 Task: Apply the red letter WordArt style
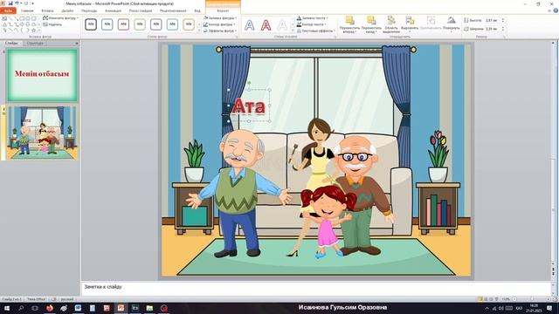pos(266,25)
